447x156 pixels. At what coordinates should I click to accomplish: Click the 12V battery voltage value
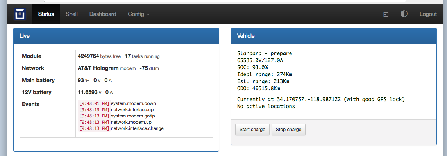[88, 93]
